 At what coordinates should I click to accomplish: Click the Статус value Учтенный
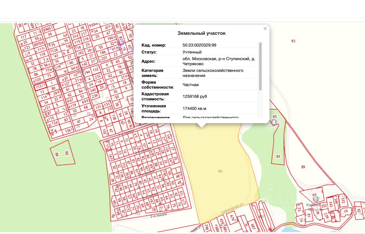(x=192, y=52)
